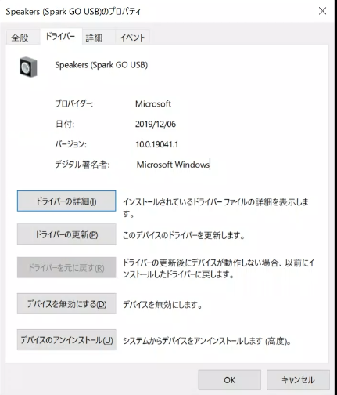This screenshot has height=395, width=337.
Task: Click デバイスのアンインストール button
Action: (x=66, y=340)
